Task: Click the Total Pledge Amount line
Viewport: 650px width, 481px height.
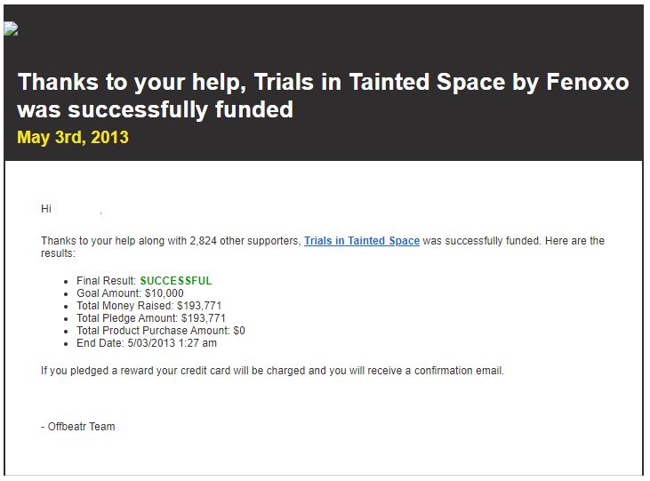Action: click(151, 318)
